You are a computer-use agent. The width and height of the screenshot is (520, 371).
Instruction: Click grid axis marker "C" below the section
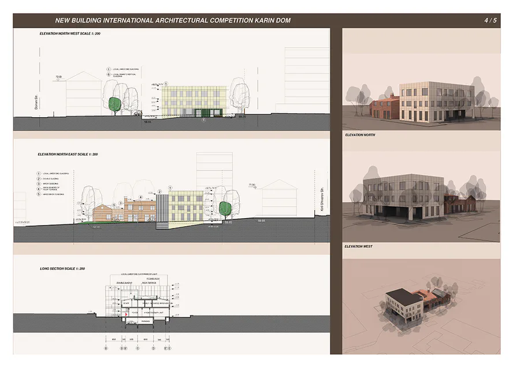(x=138, y=348)
